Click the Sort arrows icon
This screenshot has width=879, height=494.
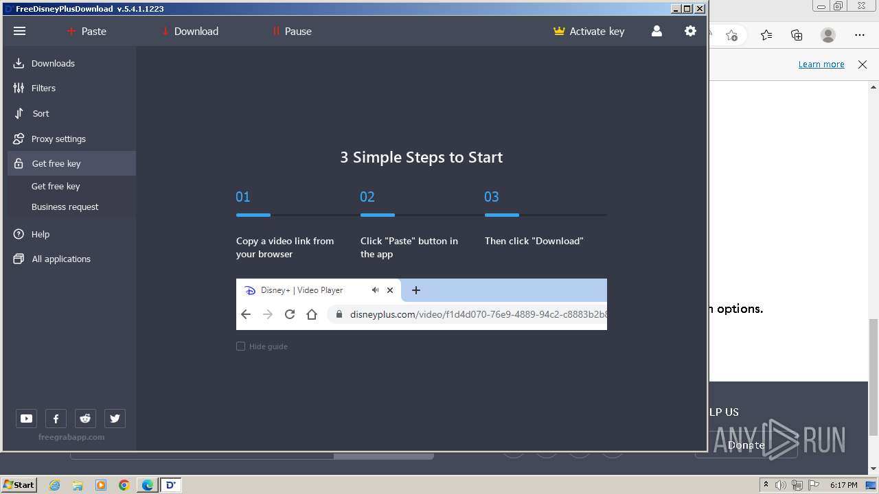[x=19, y=113]
